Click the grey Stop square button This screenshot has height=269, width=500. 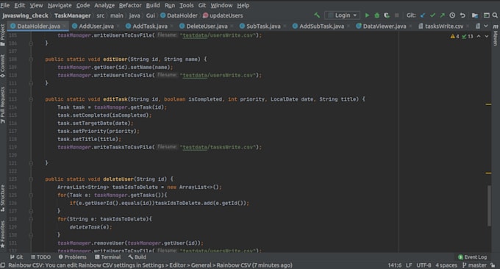pyautogui.click(x=396, y=15)
